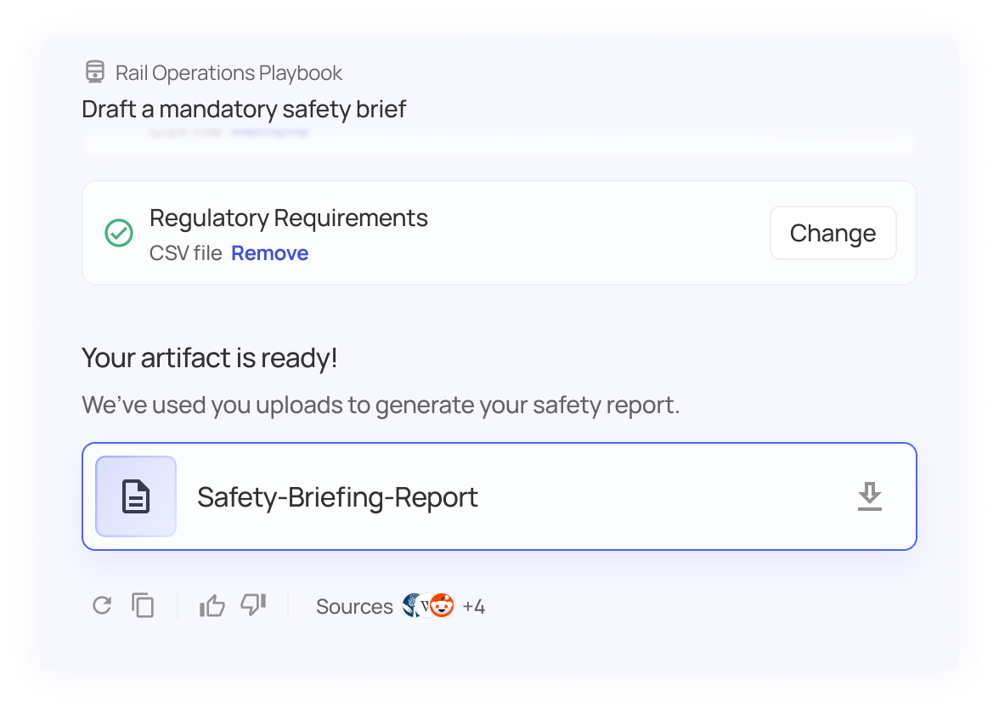The image size is (999, 714).
Task: Select the Rail Operations Playbook header
Action: [x=229, y=73]
